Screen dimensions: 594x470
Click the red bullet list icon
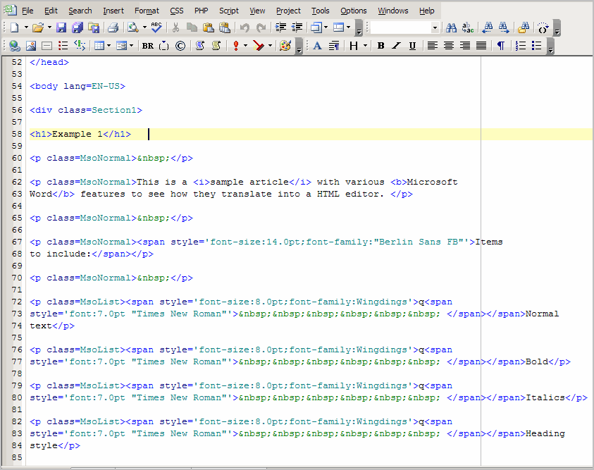(x=63, y=46)
